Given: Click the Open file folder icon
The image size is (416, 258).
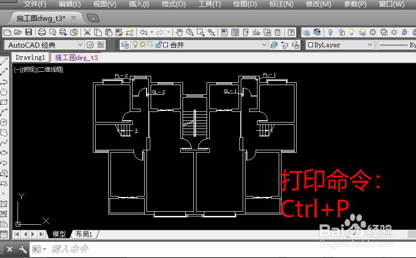Looking at the screenshot, I should 18,32.
